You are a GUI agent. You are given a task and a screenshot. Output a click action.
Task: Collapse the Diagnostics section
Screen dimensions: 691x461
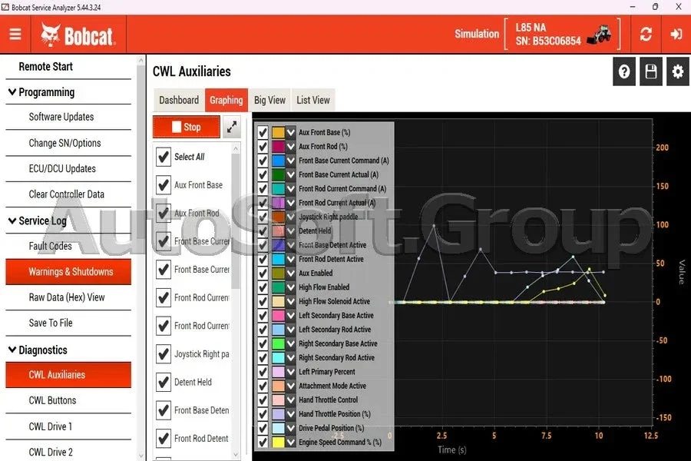coord(12,350)
